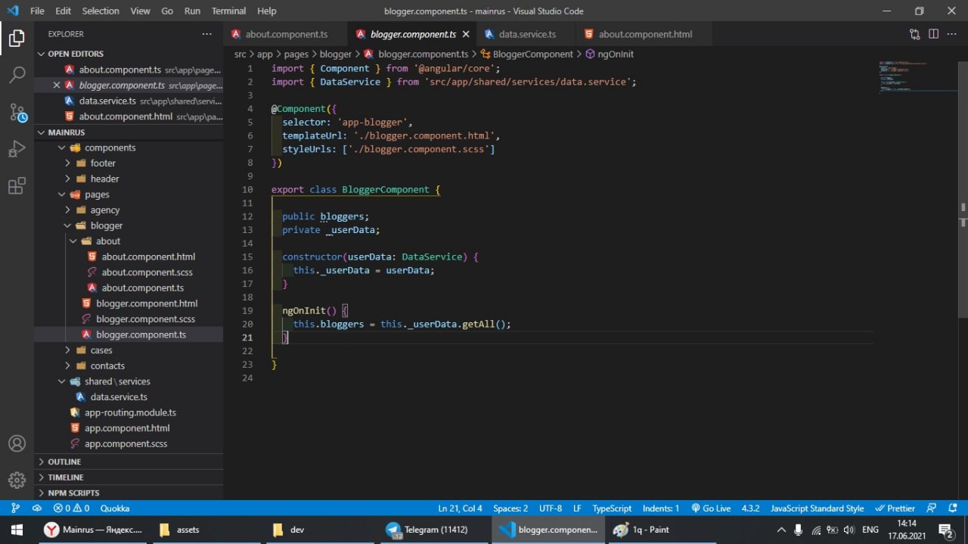Viewport: 968px width, 544px height.
Task: Click the BloggerComponent breadcrumb
Action: tap(532, 54)
